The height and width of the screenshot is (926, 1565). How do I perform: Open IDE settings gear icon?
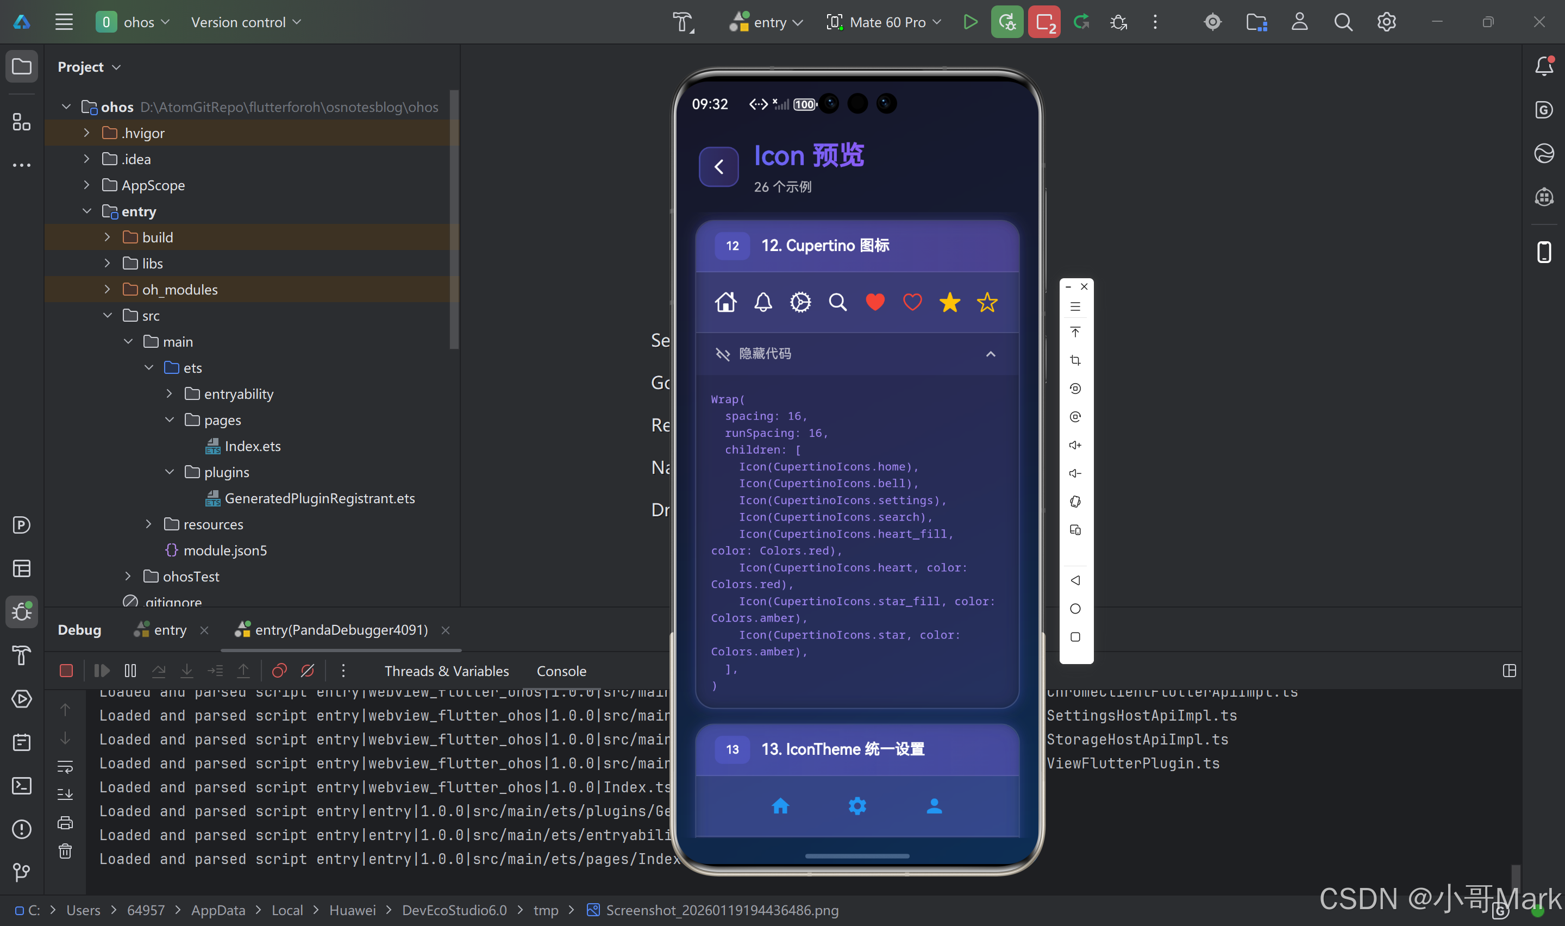click(1386, 22)
